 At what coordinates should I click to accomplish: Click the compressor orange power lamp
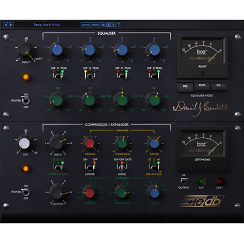25,169
